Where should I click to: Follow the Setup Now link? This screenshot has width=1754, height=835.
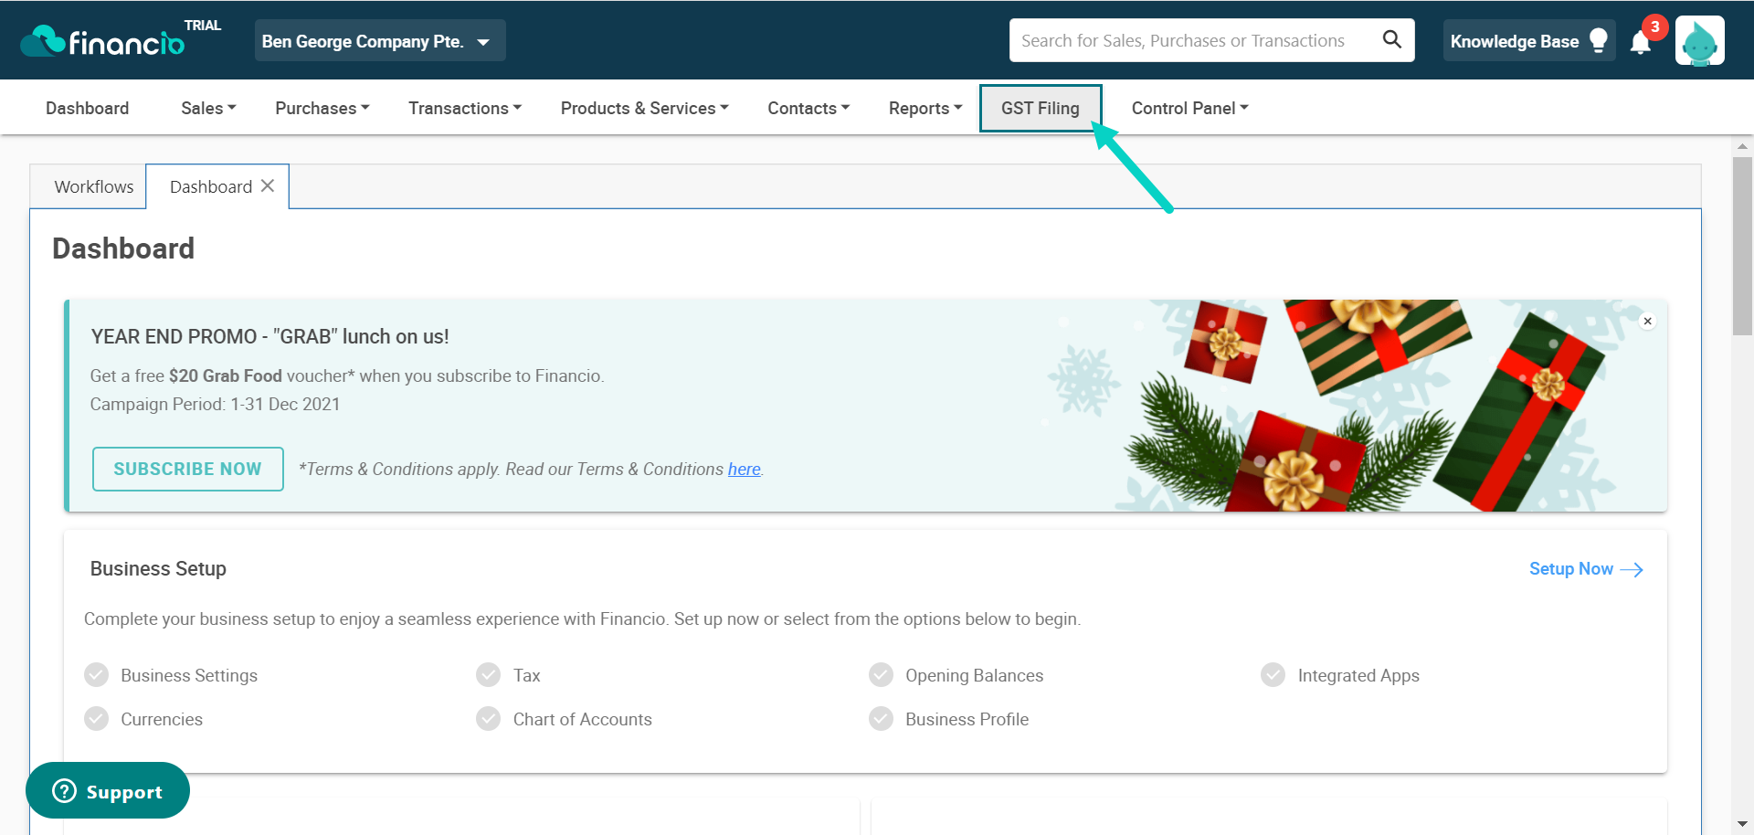click(x=1585, y=569)
